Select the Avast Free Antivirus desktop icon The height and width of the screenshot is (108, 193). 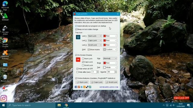(x=5, y=55)
